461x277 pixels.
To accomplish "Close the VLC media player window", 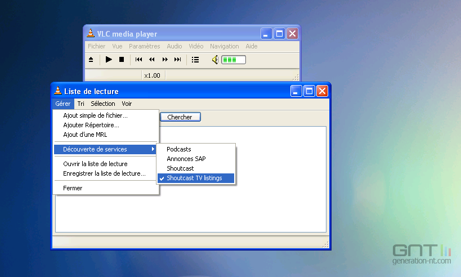I will point(292,34).
